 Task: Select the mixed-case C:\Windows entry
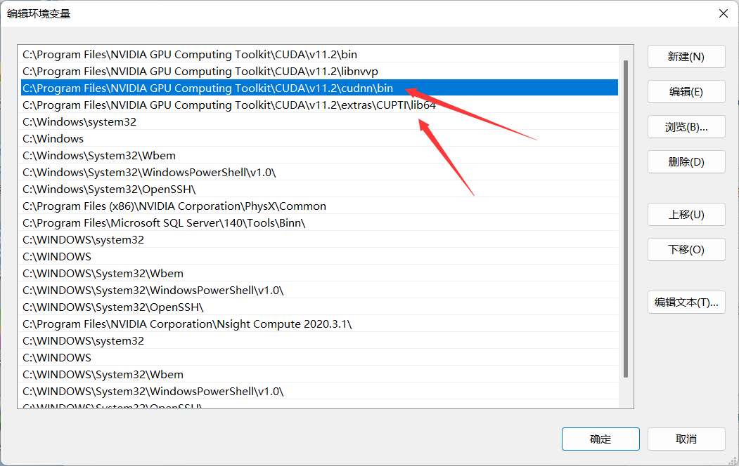tap(319, 139)
